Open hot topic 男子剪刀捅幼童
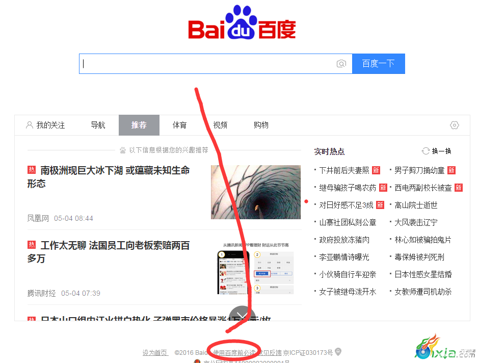This screenshot has height=363, width=479. click(x=419, y=170)
